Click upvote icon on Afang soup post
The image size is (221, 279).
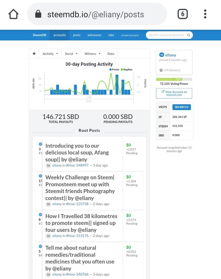pyautogui.click(x=40, y=144)
